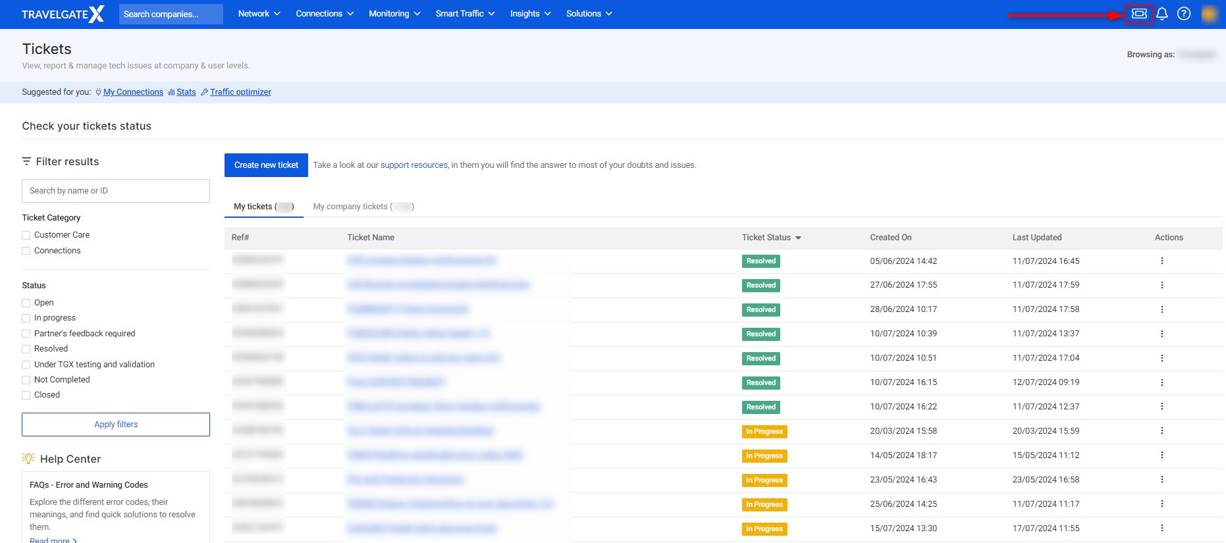Screen dimensions: 1226x543
Task: Click the Help Center lightbulb icon
Action: [x=28, y=459]
